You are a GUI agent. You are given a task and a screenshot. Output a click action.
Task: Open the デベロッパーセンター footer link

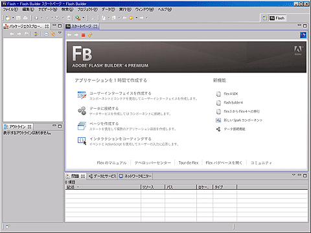pos(152,162)
